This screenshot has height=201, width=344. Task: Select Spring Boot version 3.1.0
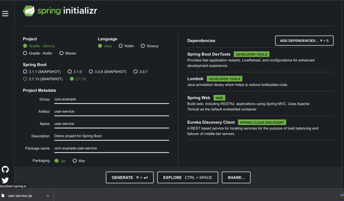[75, 71]
